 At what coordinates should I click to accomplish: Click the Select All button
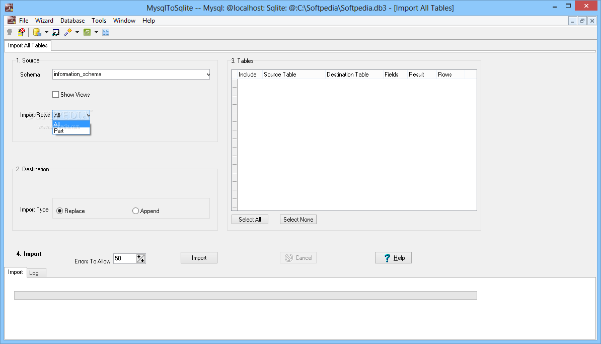pos(250,220)
